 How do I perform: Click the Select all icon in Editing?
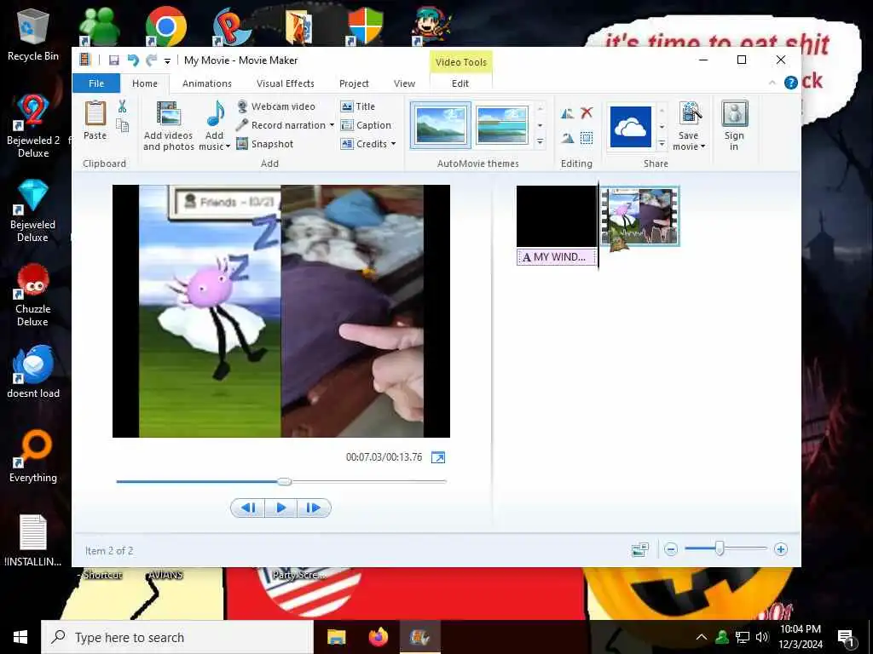587,138
